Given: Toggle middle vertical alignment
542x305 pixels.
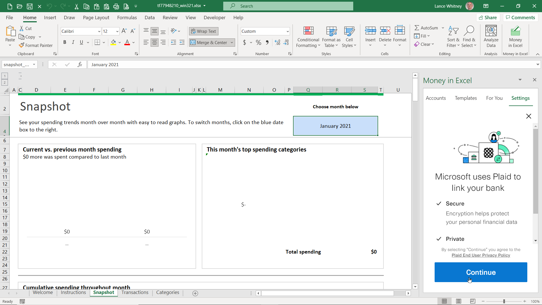Looking at the screenshot, I should [x=155, y=31].
